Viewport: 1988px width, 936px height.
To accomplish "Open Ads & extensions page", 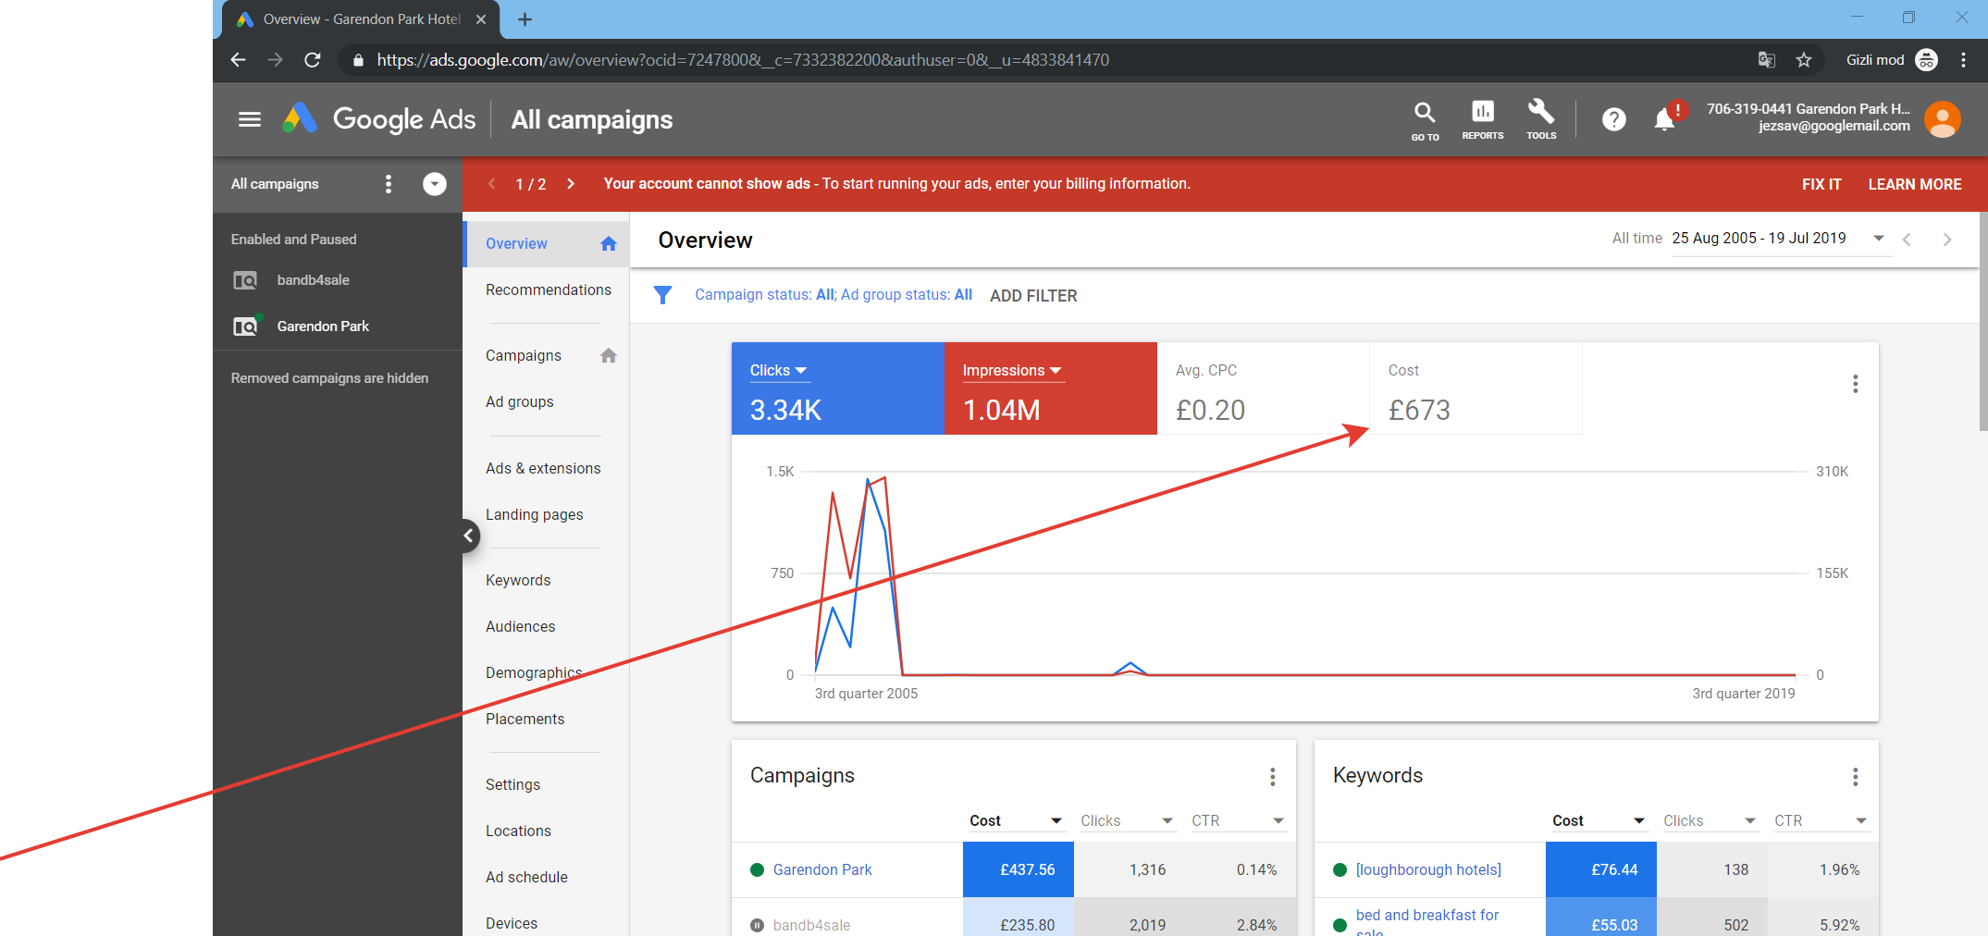I will [543, 469].
